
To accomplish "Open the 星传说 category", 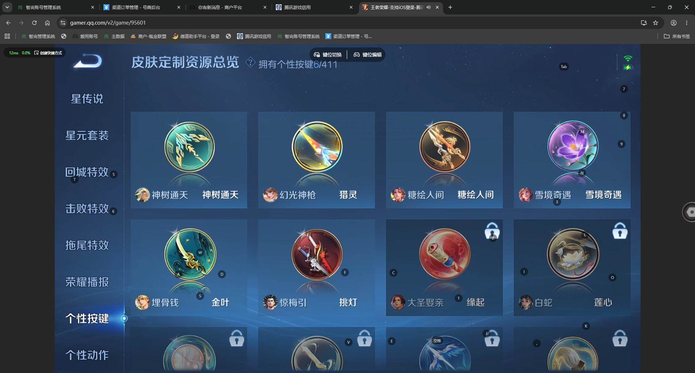I will tap(87, 99).
